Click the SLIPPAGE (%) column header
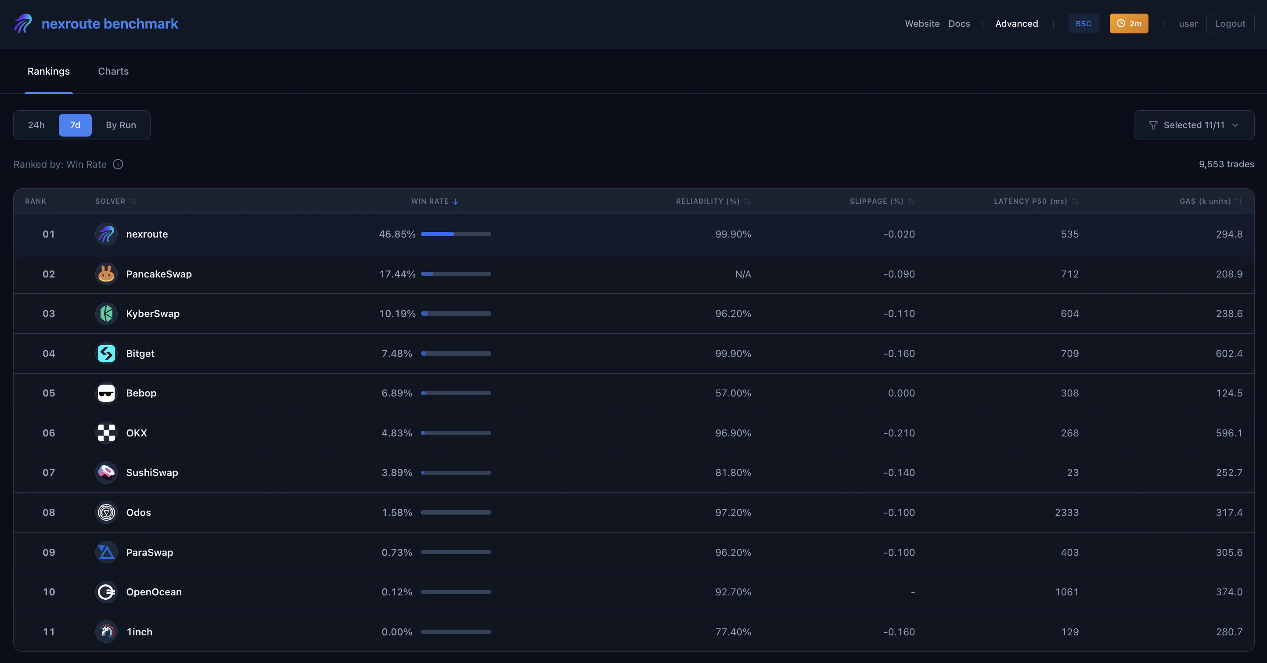Screen dimensions: 1267x663 click(x=876, y=202)
